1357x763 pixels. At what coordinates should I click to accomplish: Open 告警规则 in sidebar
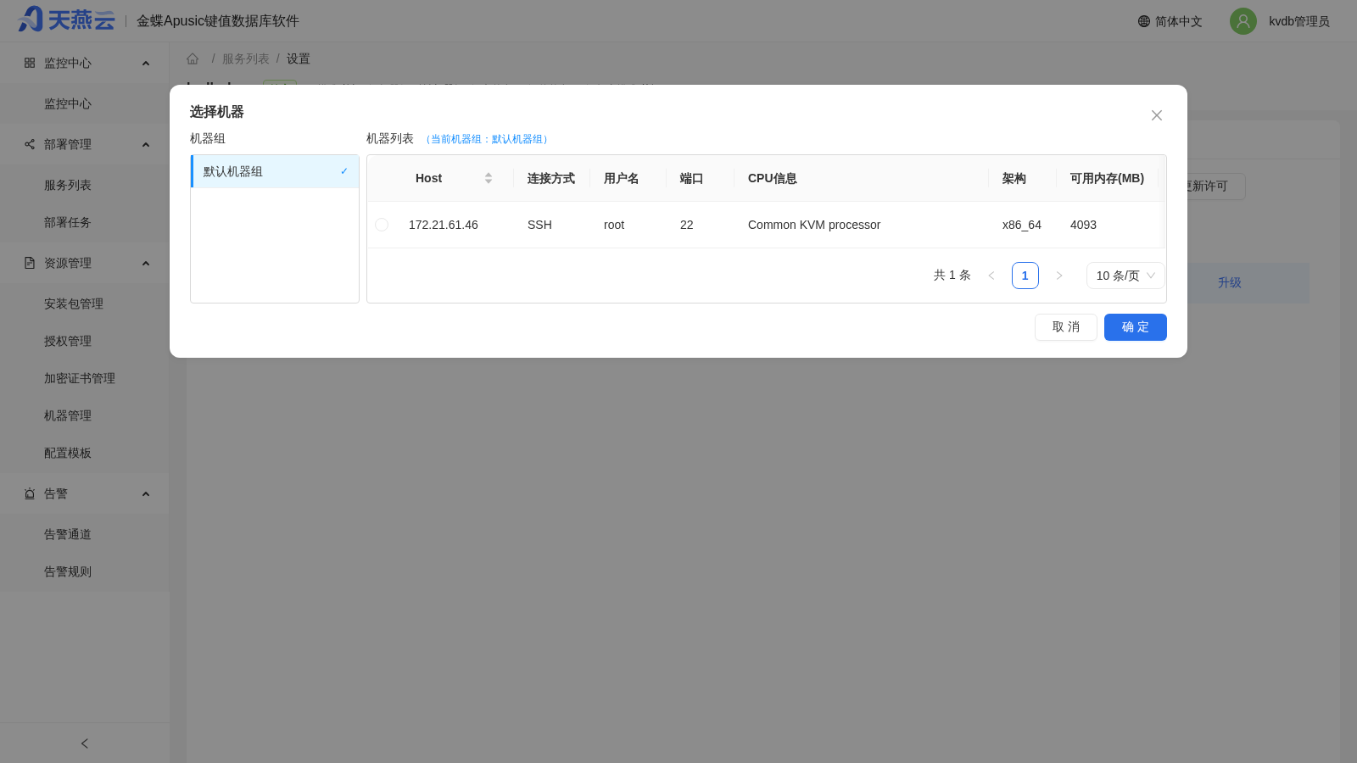click(68, 571)
